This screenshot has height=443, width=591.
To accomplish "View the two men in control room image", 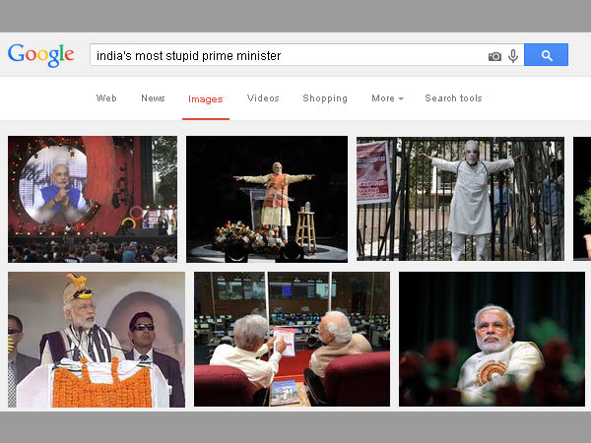I will [292, 340].
